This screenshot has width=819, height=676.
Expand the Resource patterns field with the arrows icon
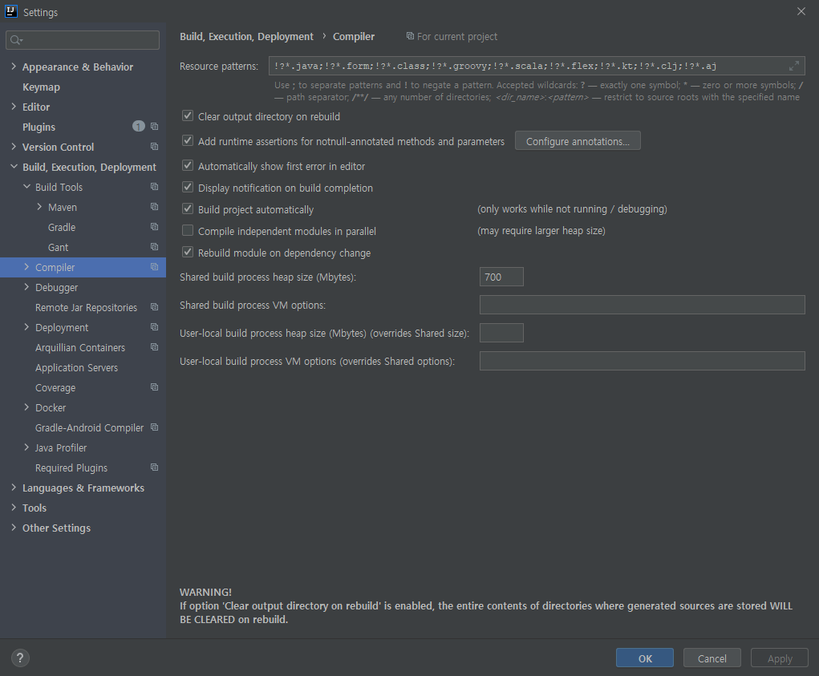click(794, 66)
